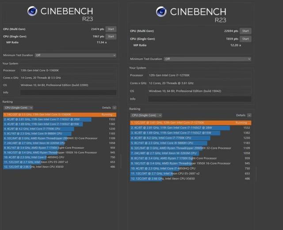Select Core i9-9880H row in right window

pos(191,143)
